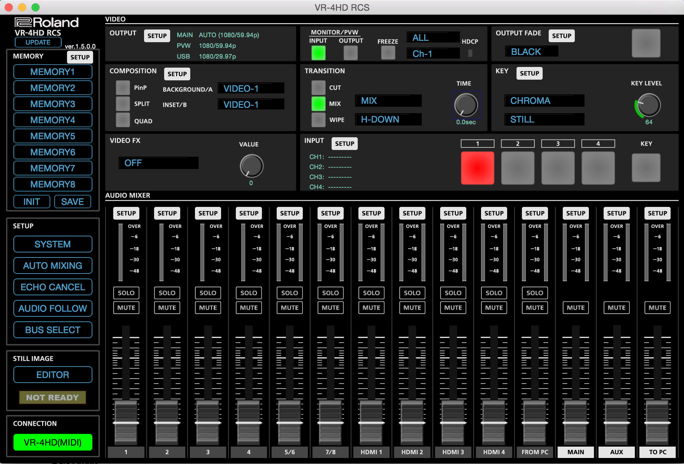Open COMPOSITION SETUP
Image resolution: width=684 pixels, height=464 pixels.
pos(177,74)
